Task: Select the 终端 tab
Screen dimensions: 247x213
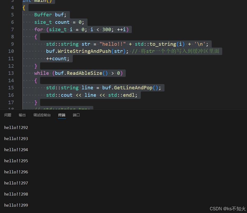Action: coord(62,115)
